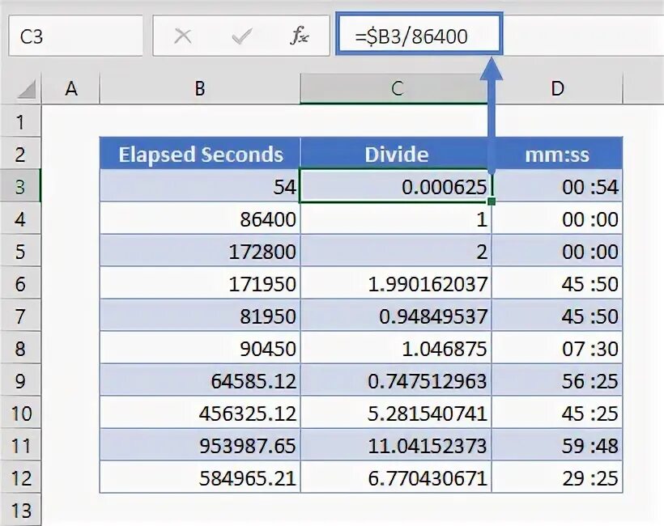Select the cell containing 90450

tap(200, 348)
